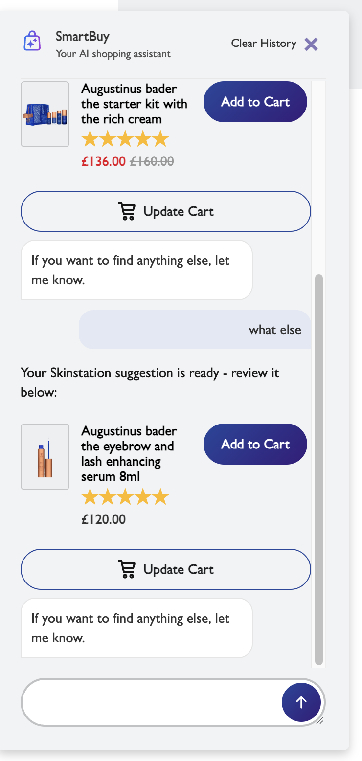Click the cart icon in upper Update Cart

tap(127, 212)
